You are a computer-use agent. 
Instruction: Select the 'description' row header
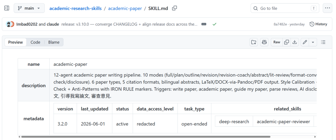[x=34, y=85]
